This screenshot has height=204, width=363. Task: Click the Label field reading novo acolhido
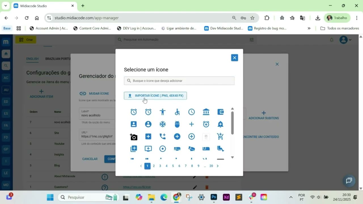point(98,113)
